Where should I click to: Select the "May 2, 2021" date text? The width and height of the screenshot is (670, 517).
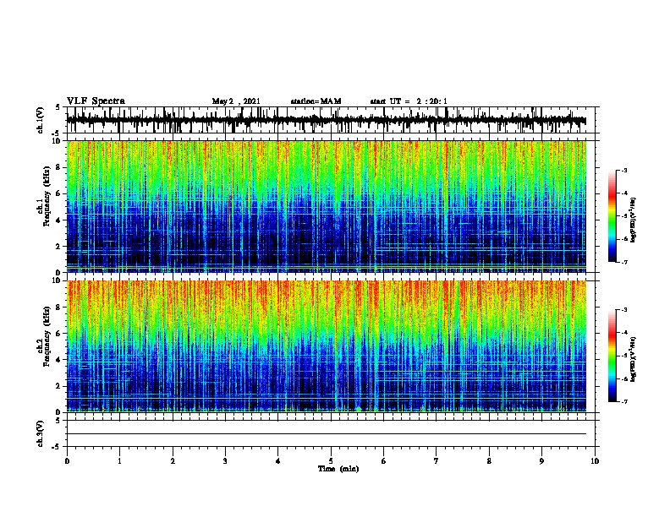[236, 101]
